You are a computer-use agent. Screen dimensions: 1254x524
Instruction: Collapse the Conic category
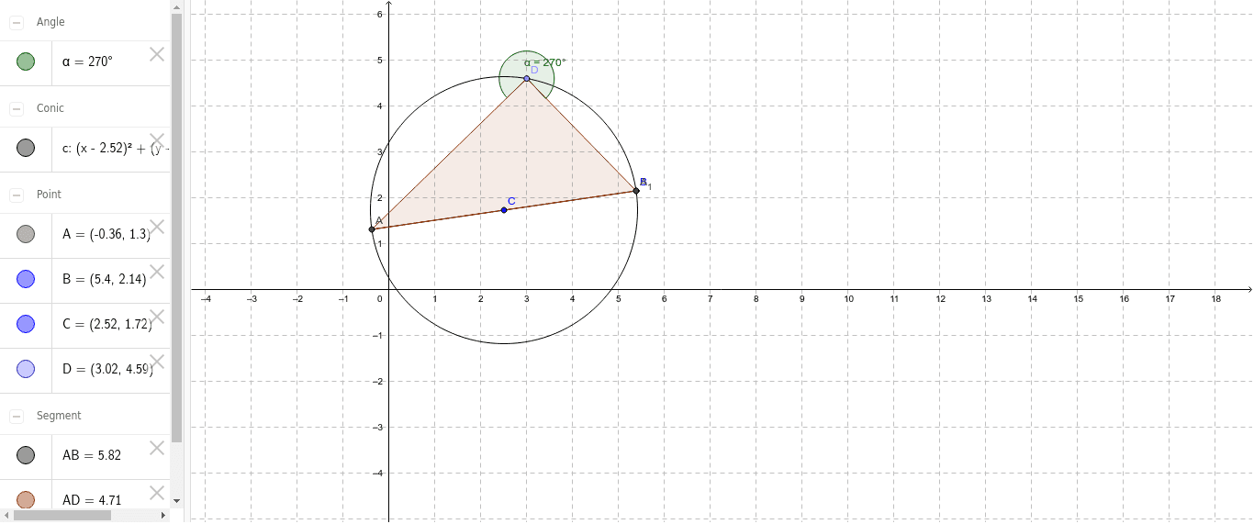pos(17,108)
